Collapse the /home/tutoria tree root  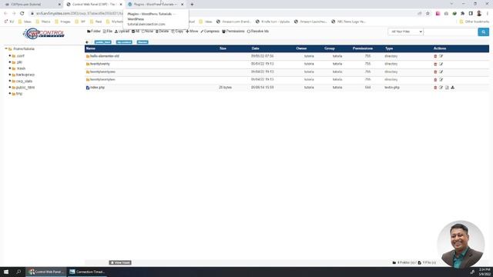pyautogui.click(x=6, y=48)
